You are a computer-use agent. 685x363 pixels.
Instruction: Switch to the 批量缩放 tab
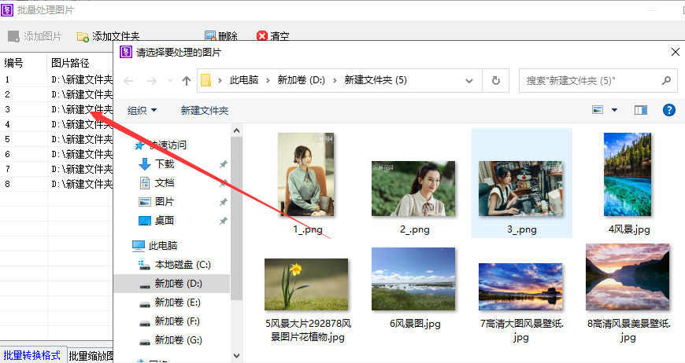point(91,356)
